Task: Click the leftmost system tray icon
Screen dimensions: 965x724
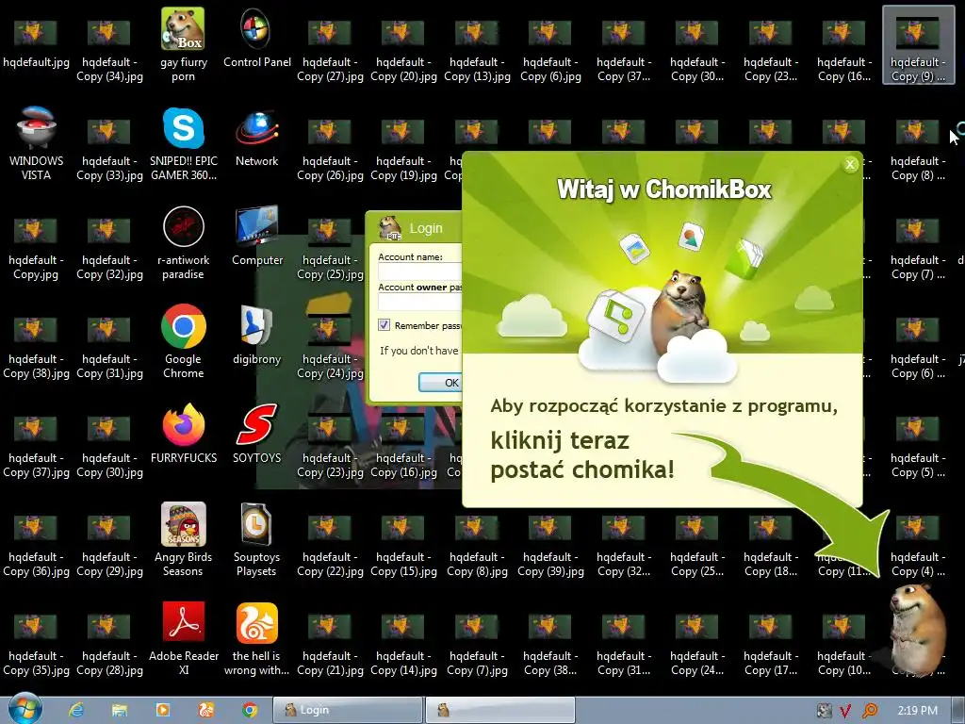Action: pos(824,711)
